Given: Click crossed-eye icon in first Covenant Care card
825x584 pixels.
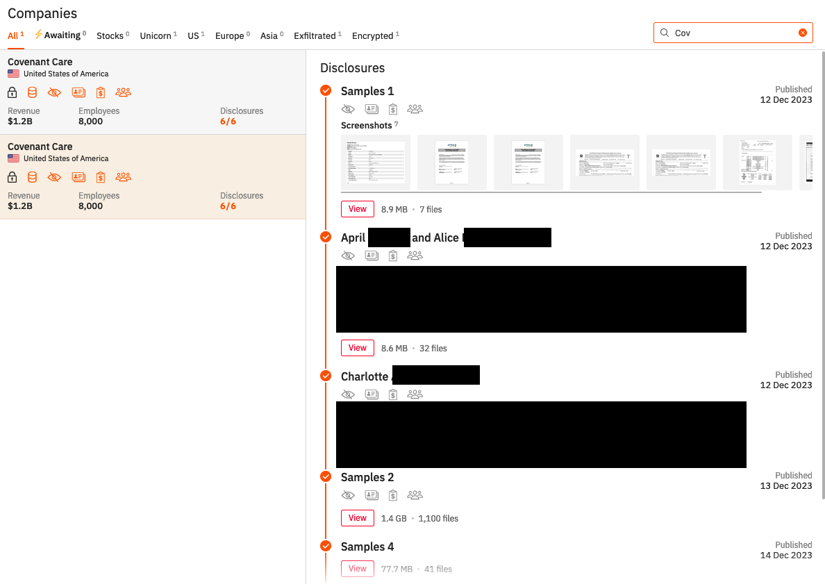Looking at the screenshot, I should (x=54, y=92).
